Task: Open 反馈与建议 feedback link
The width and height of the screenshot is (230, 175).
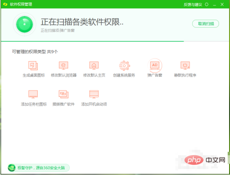Action: [193, 5]
